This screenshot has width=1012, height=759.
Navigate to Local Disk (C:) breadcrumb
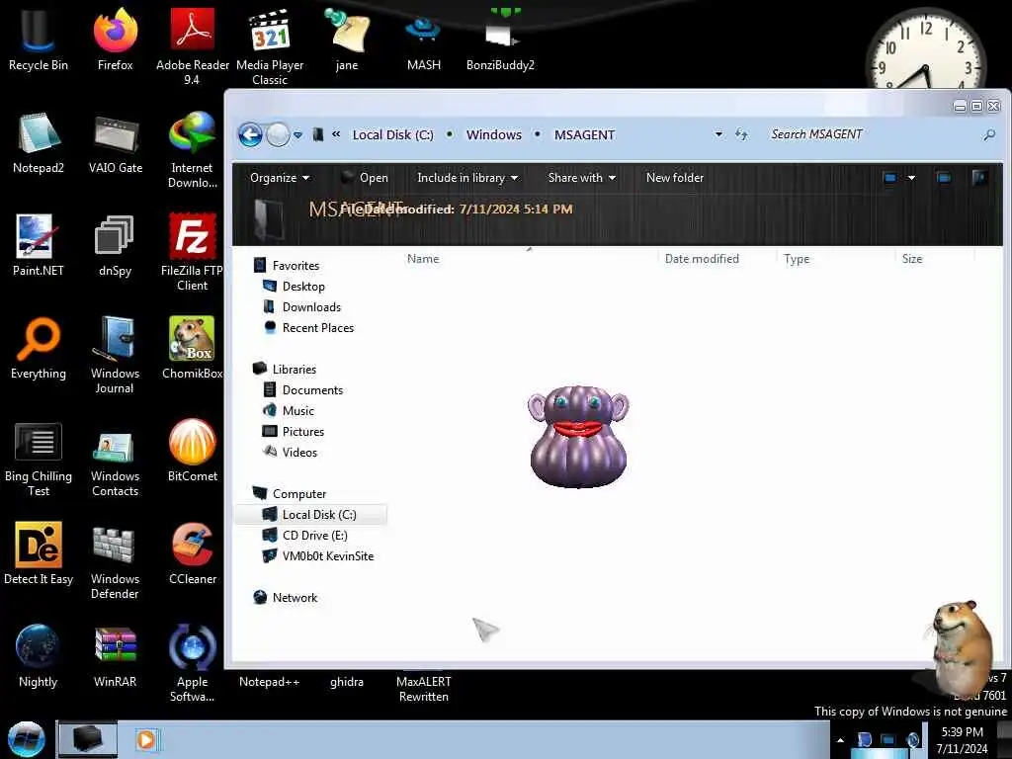(393, 134)
